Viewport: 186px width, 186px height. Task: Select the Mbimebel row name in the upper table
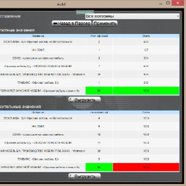click(x=42, y=74)
